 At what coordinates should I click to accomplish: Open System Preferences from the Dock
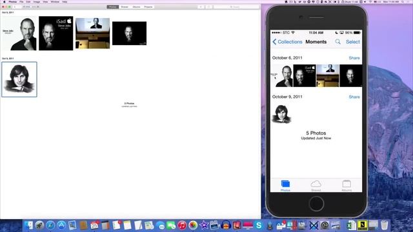[x=325, y=226]
